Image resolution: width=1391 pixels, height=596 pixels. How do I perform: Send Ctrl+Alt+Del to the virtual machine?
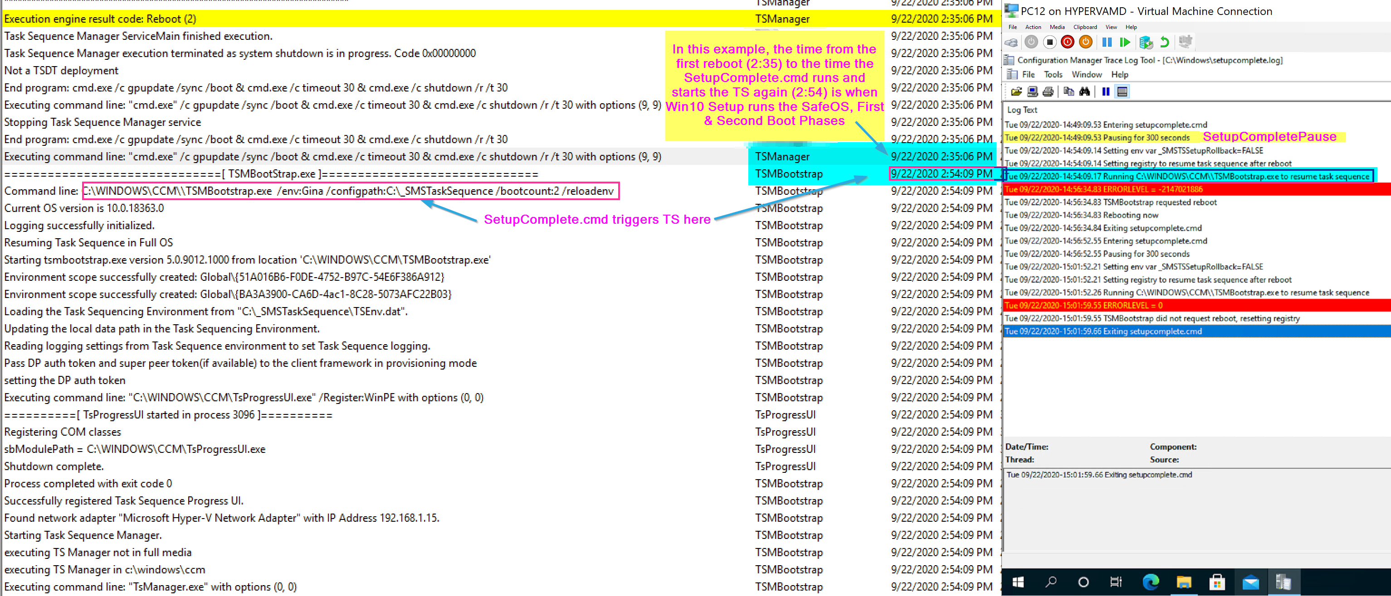click(x=1011, y=42)
